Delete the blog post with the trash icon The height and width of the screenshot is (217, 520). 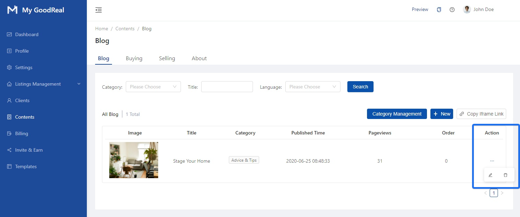point(506,175)
